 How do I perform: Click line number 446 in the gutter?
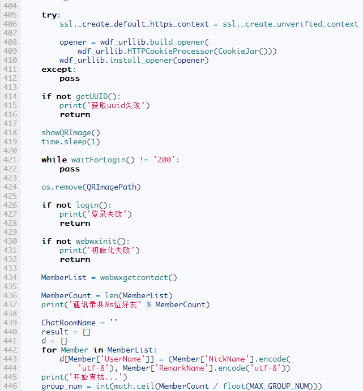click(x=10, y=386)
